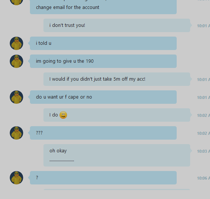Image resolution: width=210 pixels, height=199 pixels.
Task: Click the avatar beside the single '?' message
Action: pos(16,178)
